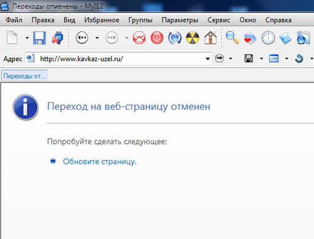The width and height of the screenshot is (314, 239).
Task: Click the address field with kavkaz-uzel.ru URL
Action: click(x=119, y=59)
